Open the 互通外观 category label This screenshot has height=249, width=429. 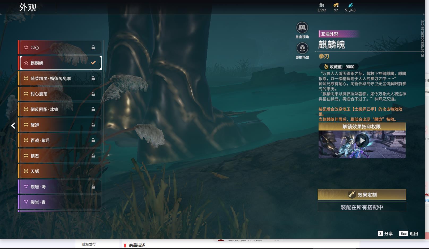click(330, 34)
